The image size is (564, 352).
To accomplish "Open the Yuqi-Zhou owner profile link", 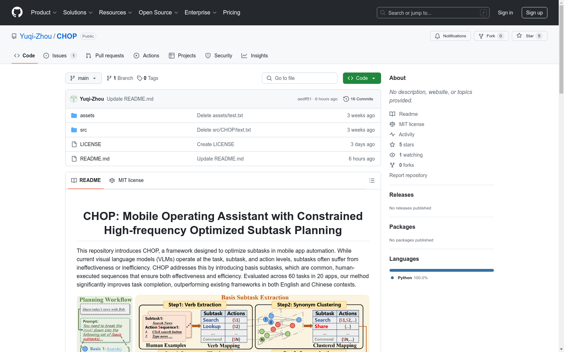I will [x=36, y=36].
